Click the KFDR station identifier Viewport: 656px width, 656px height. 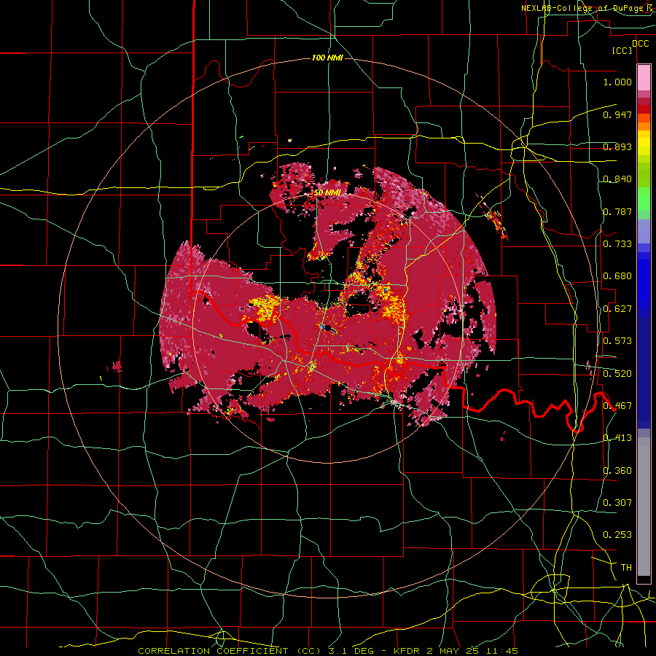tap(407, 651)
